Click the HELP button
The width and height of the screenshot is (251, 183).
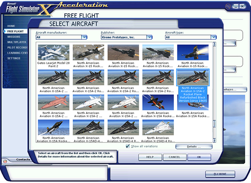coord(150,157)
